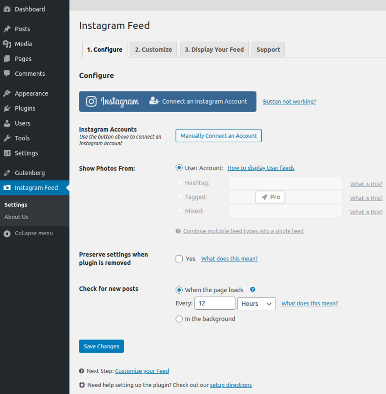Go to the Posts menu

(x=35, y=29)
